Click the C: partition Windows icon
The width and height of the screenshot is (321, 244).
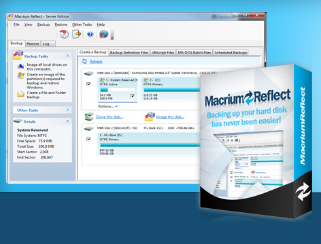click(146, 80)
